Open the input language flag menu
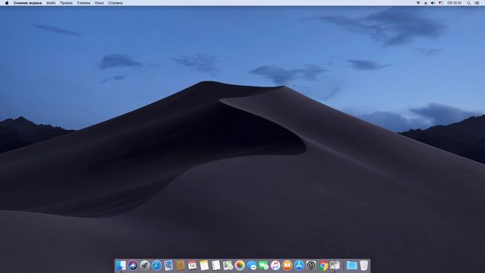 click(441, 3)
